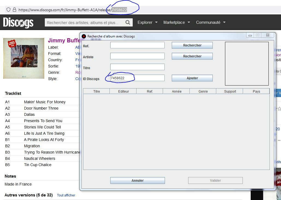281x200 pixels.
Task: Click the Annuler button
Action: pos(137,180)
